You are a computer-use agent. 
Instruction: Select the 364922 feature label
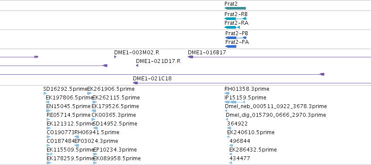pos(237,123)
